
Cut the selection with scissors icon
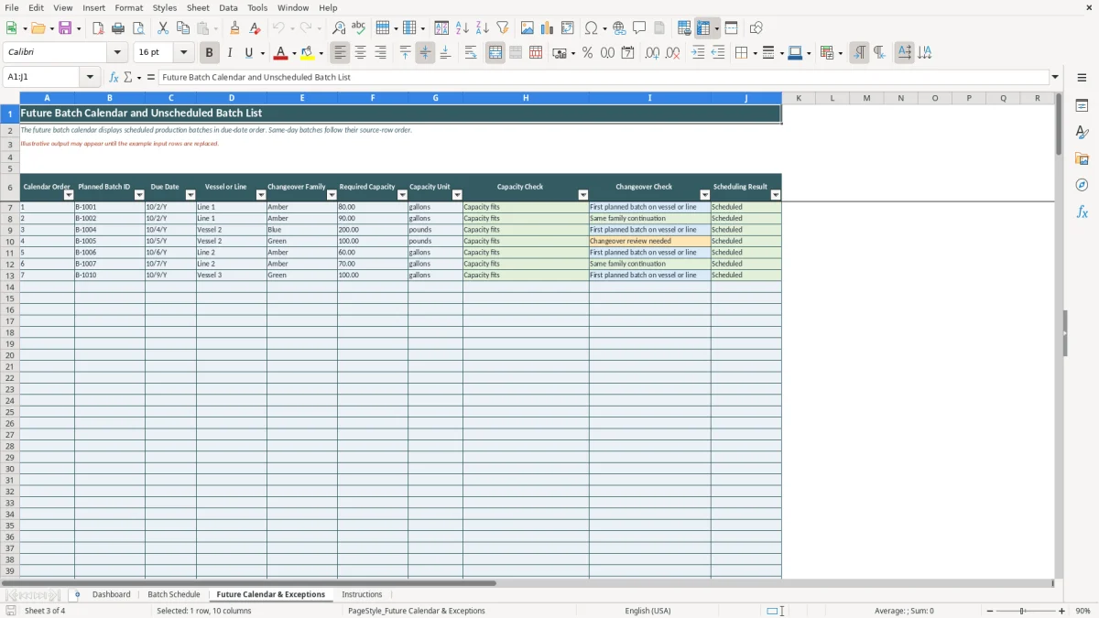click(x=163, y=28)
